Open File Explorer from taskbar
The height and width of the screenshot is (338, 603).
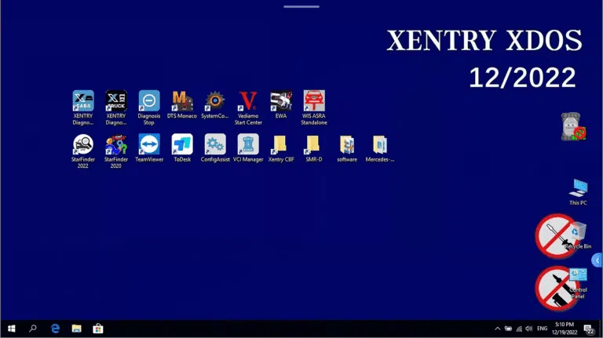[x=76, y=329]
